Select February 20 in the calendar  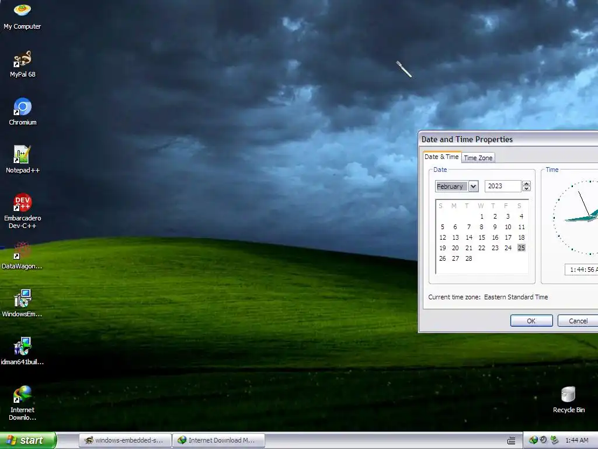tap(456, 248)
